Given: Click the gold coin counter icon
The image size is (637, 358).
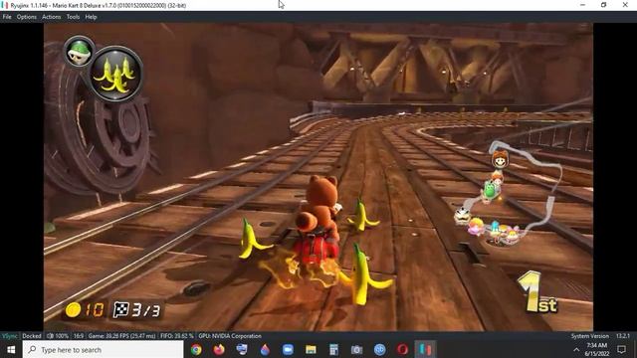Looking at the screenshot, I should [x=73, y=310].
